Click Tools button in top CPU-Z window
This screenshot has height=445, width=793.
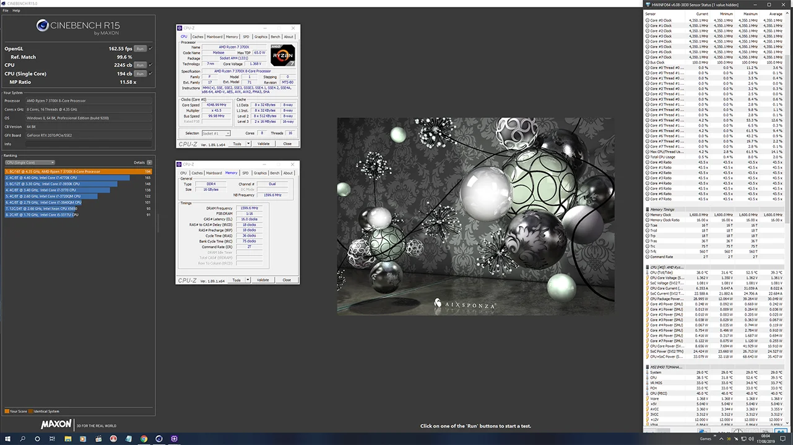tap(237, 143)
